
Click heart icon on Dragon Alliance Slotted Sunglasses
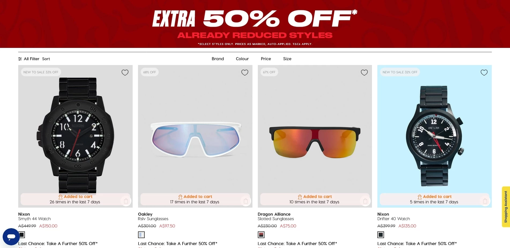pyautogui.click(x=364, y=73)
